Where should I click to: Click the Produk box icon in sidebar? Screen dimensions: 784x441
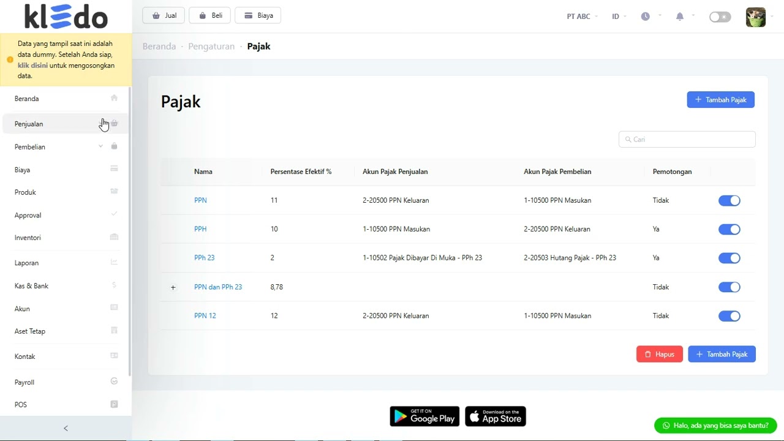[114, 191]
